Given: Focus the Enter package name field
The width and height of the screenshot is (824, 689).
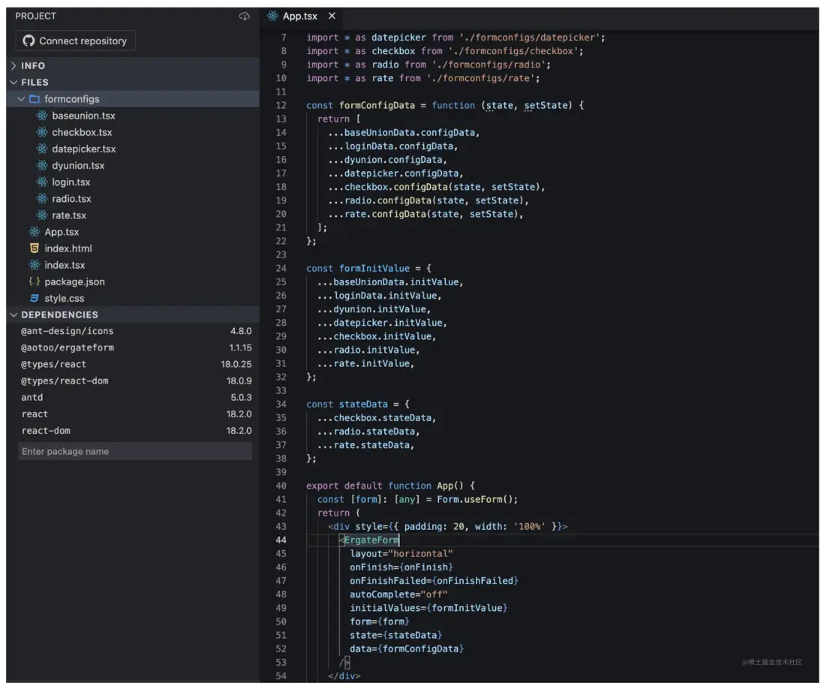Looking at the screenshot, I should (x=134, y=451).
